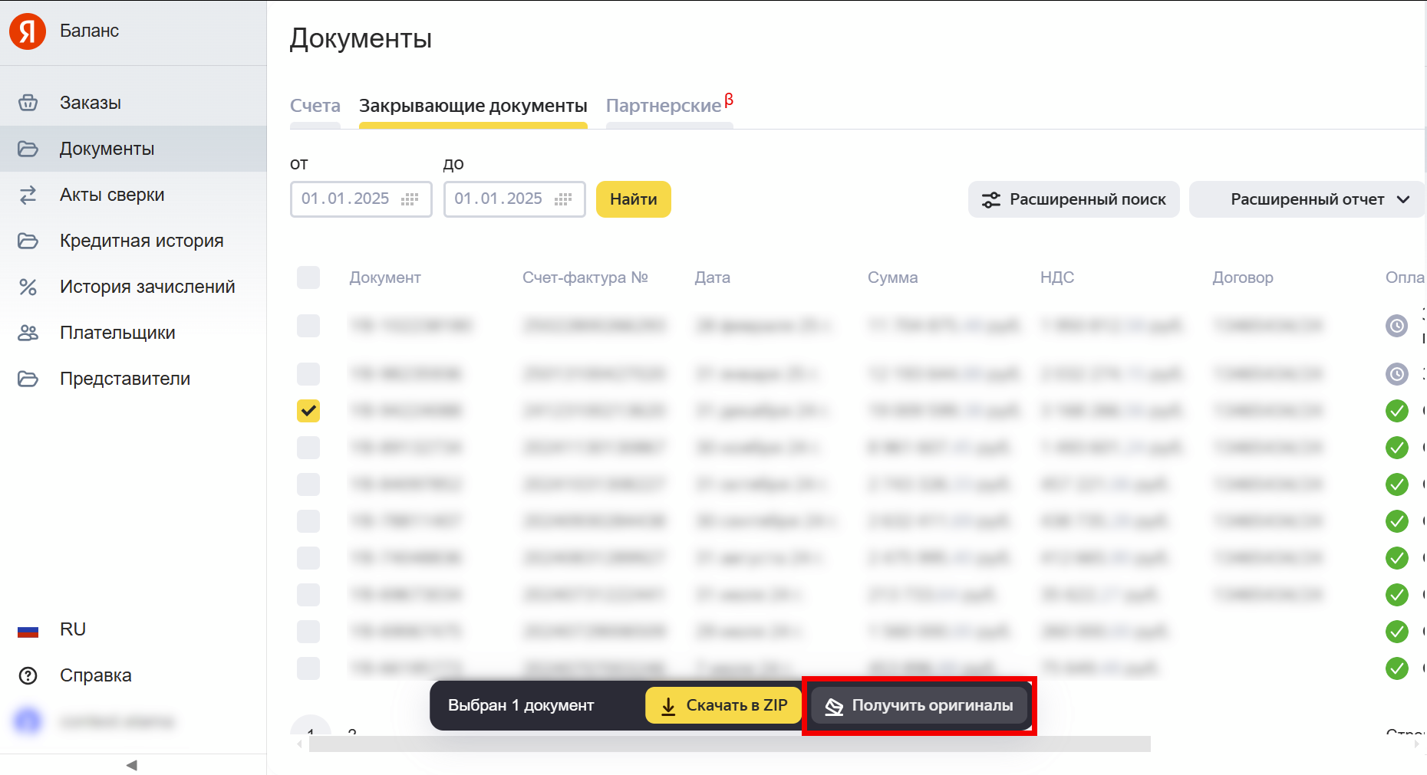Click the Справка question mark icon
Viewport: 1427px width, 775px height.
click(x=28, y=675)
